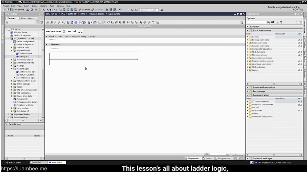The width and height of the screenshot is (307, 172).
Task: Insert a normally open contact
Action: tap(48, 31)
